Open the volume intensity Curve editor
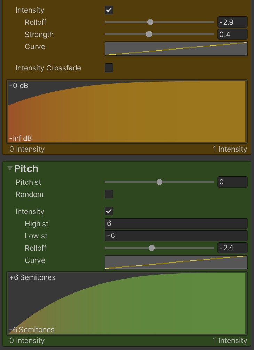254x350 pixels. point(176,49)
